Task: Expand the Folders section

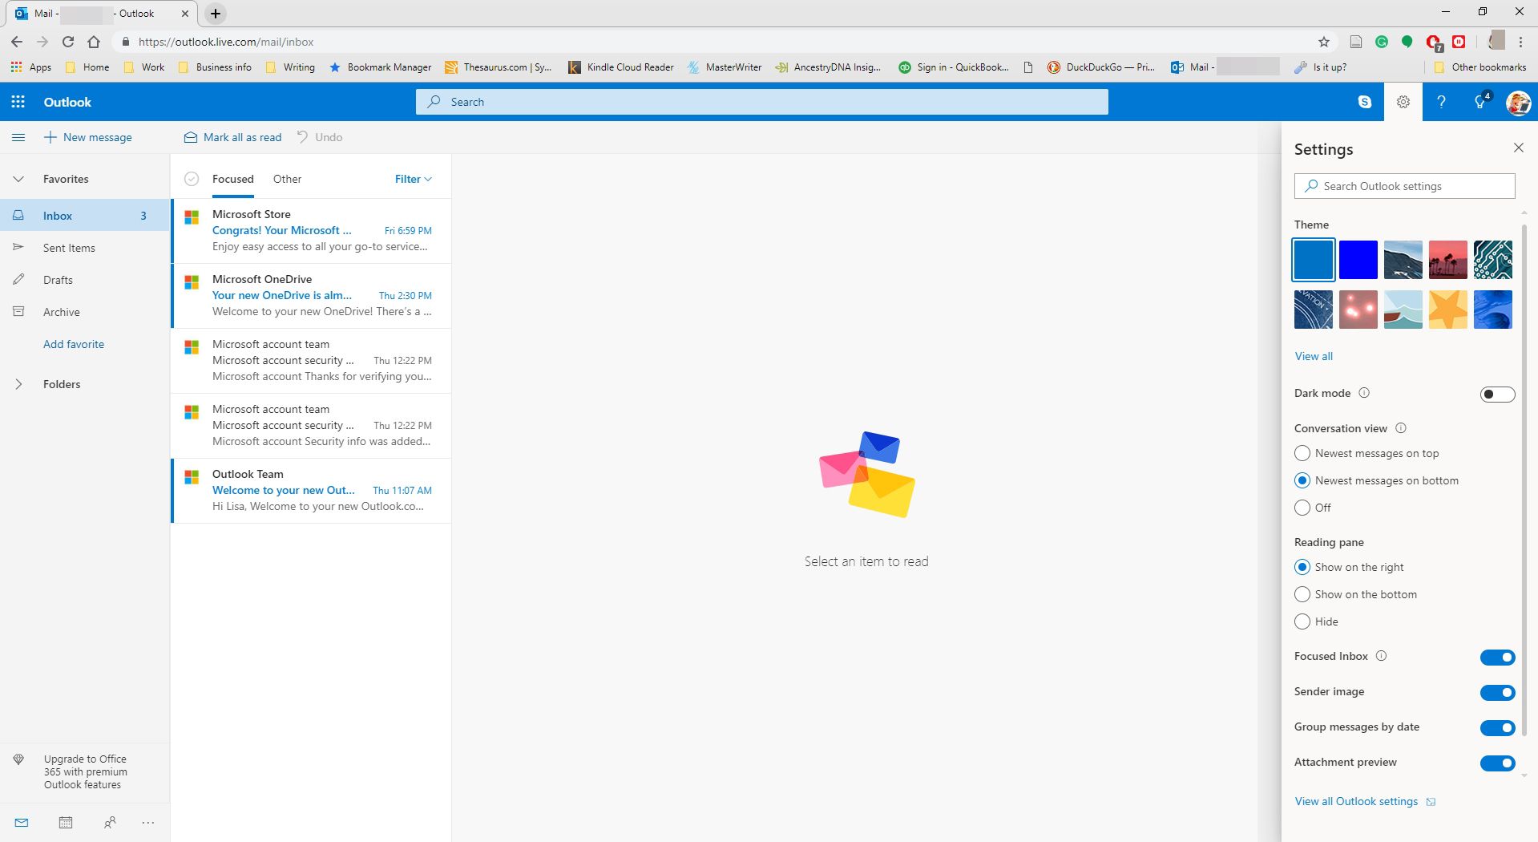Action: 18,384
